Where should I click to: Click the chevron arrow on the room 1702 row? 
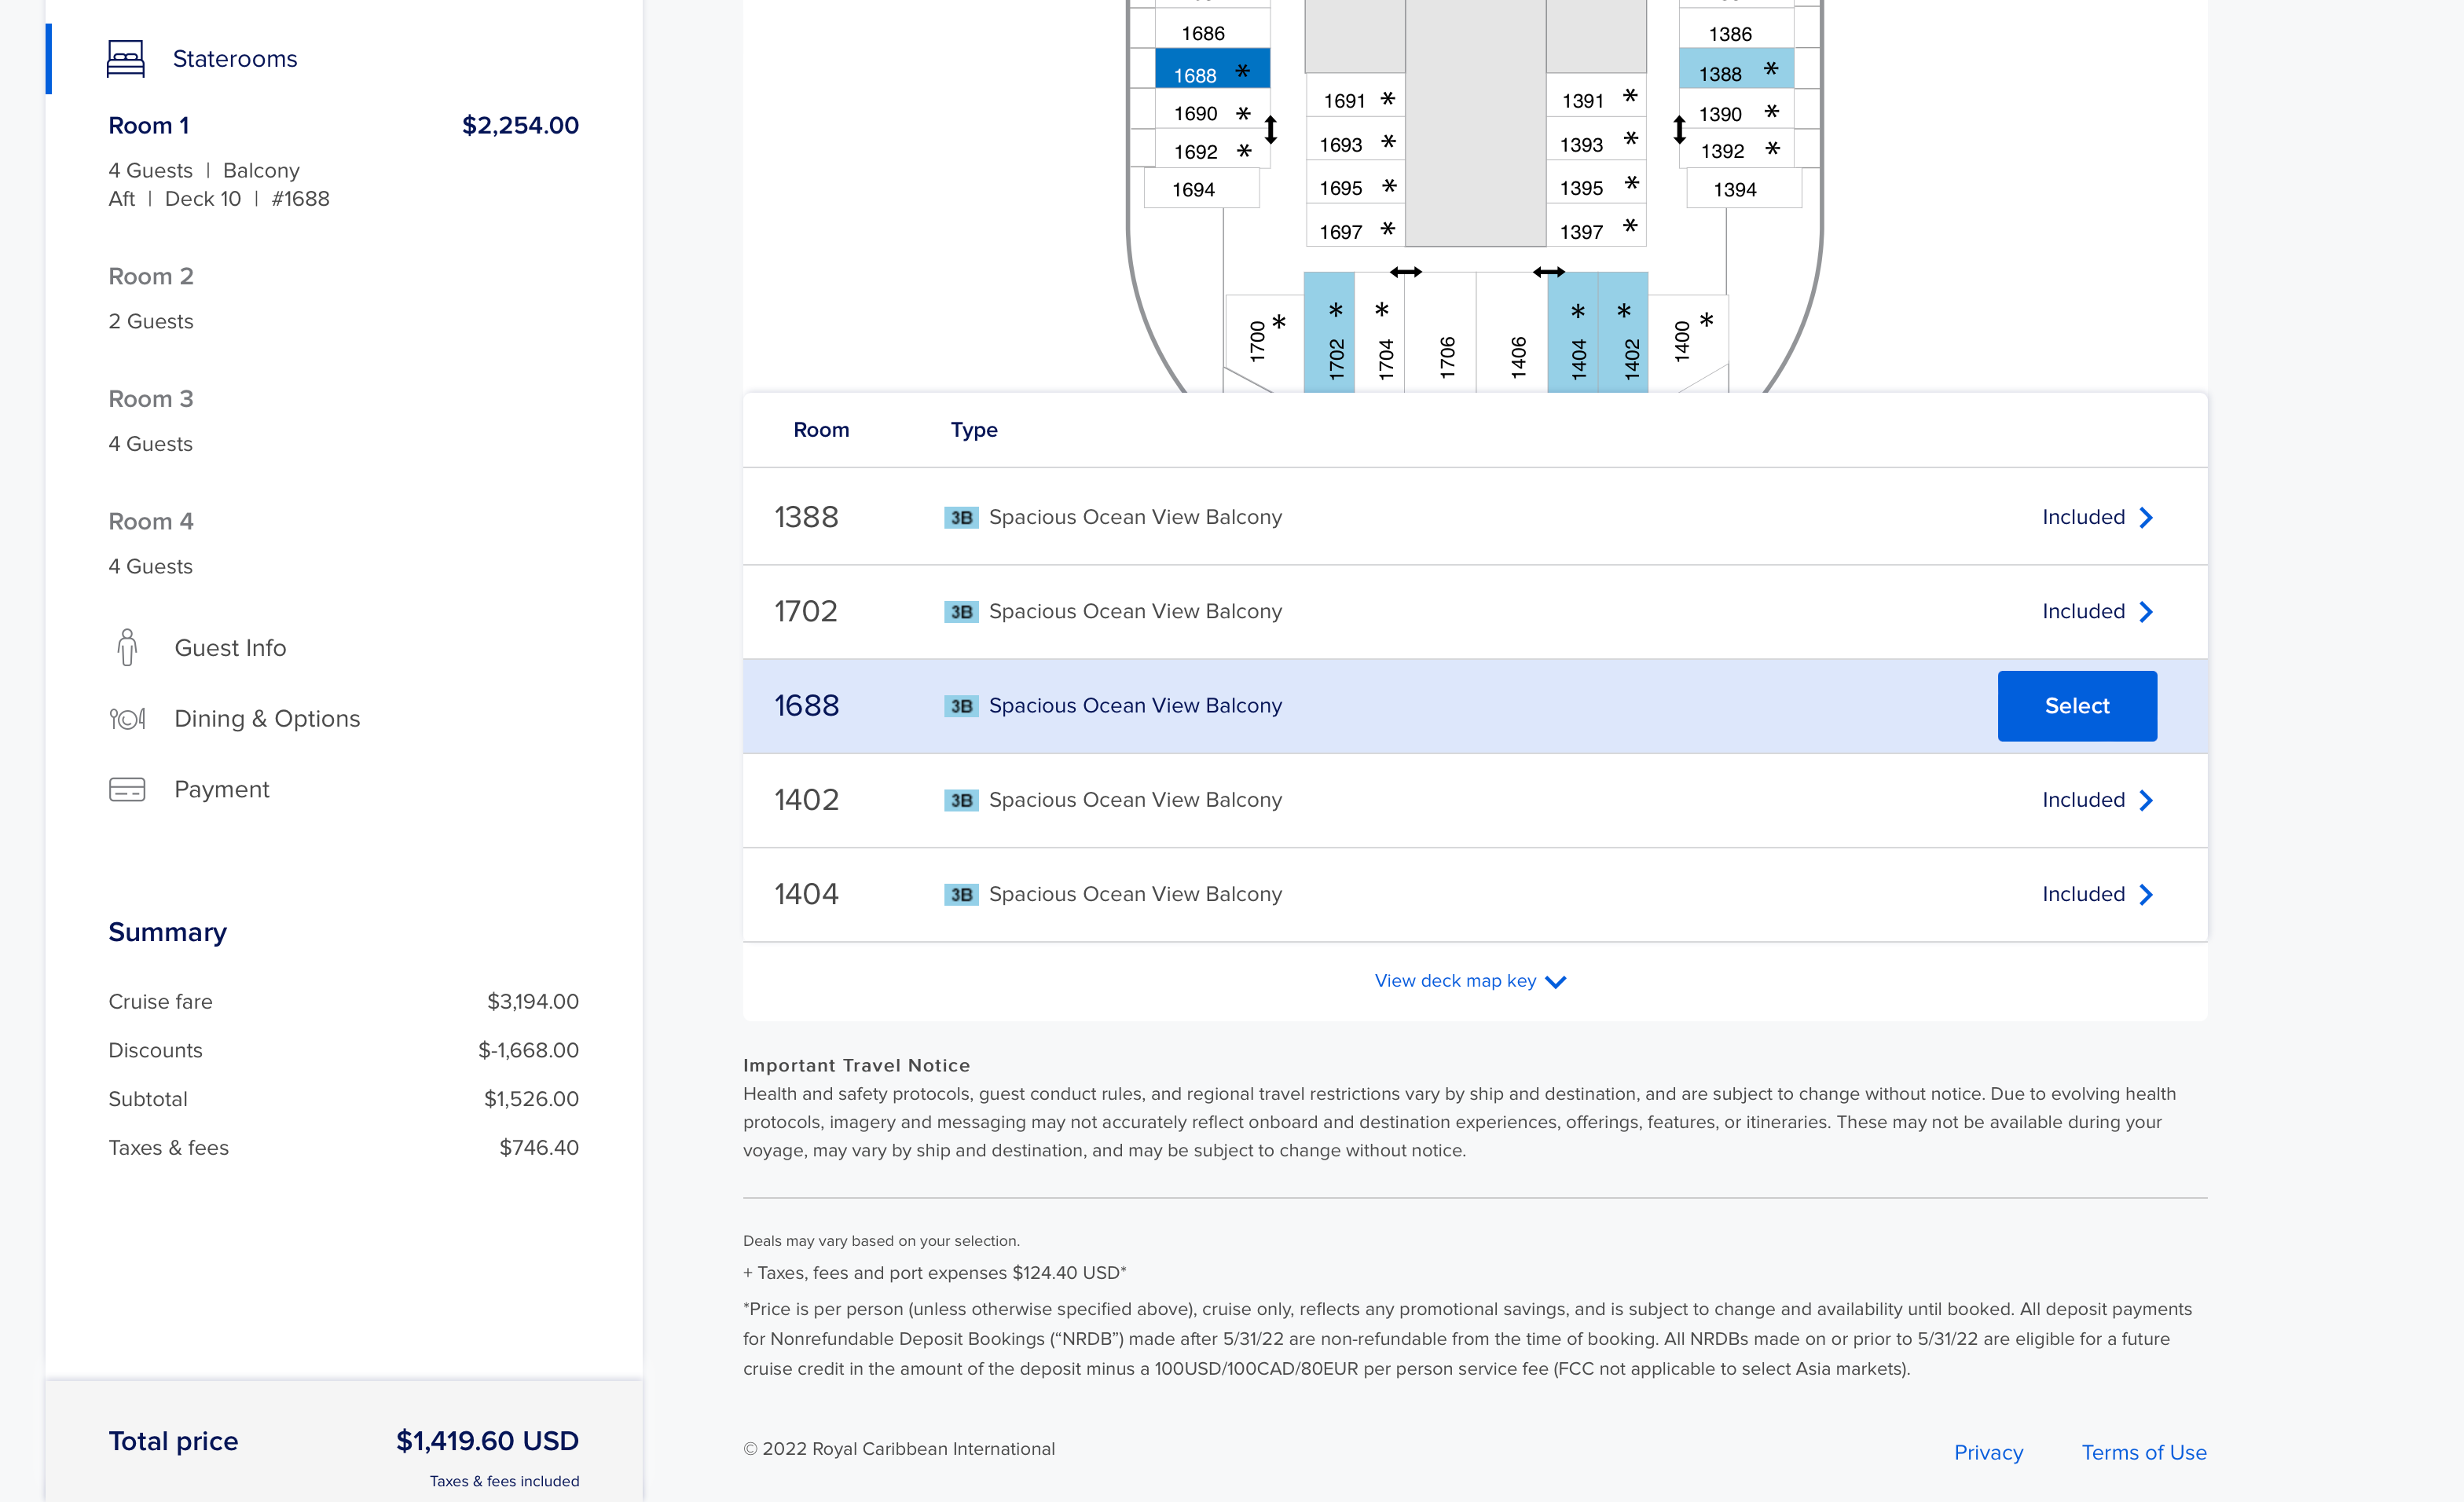click(2146, 612)
